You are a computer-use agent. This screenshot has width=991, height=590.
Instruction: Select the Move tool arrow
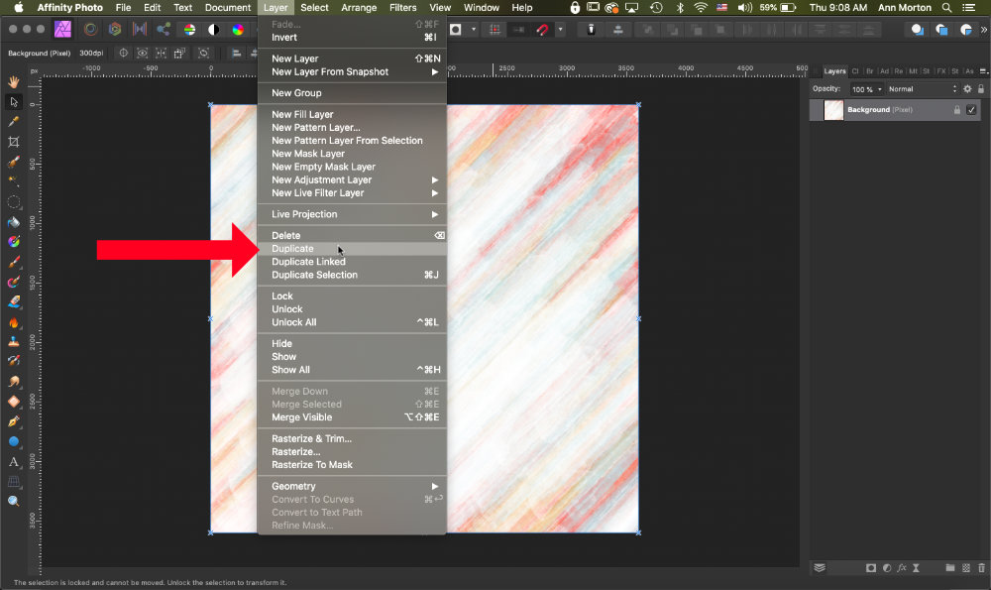click(14, 101)
